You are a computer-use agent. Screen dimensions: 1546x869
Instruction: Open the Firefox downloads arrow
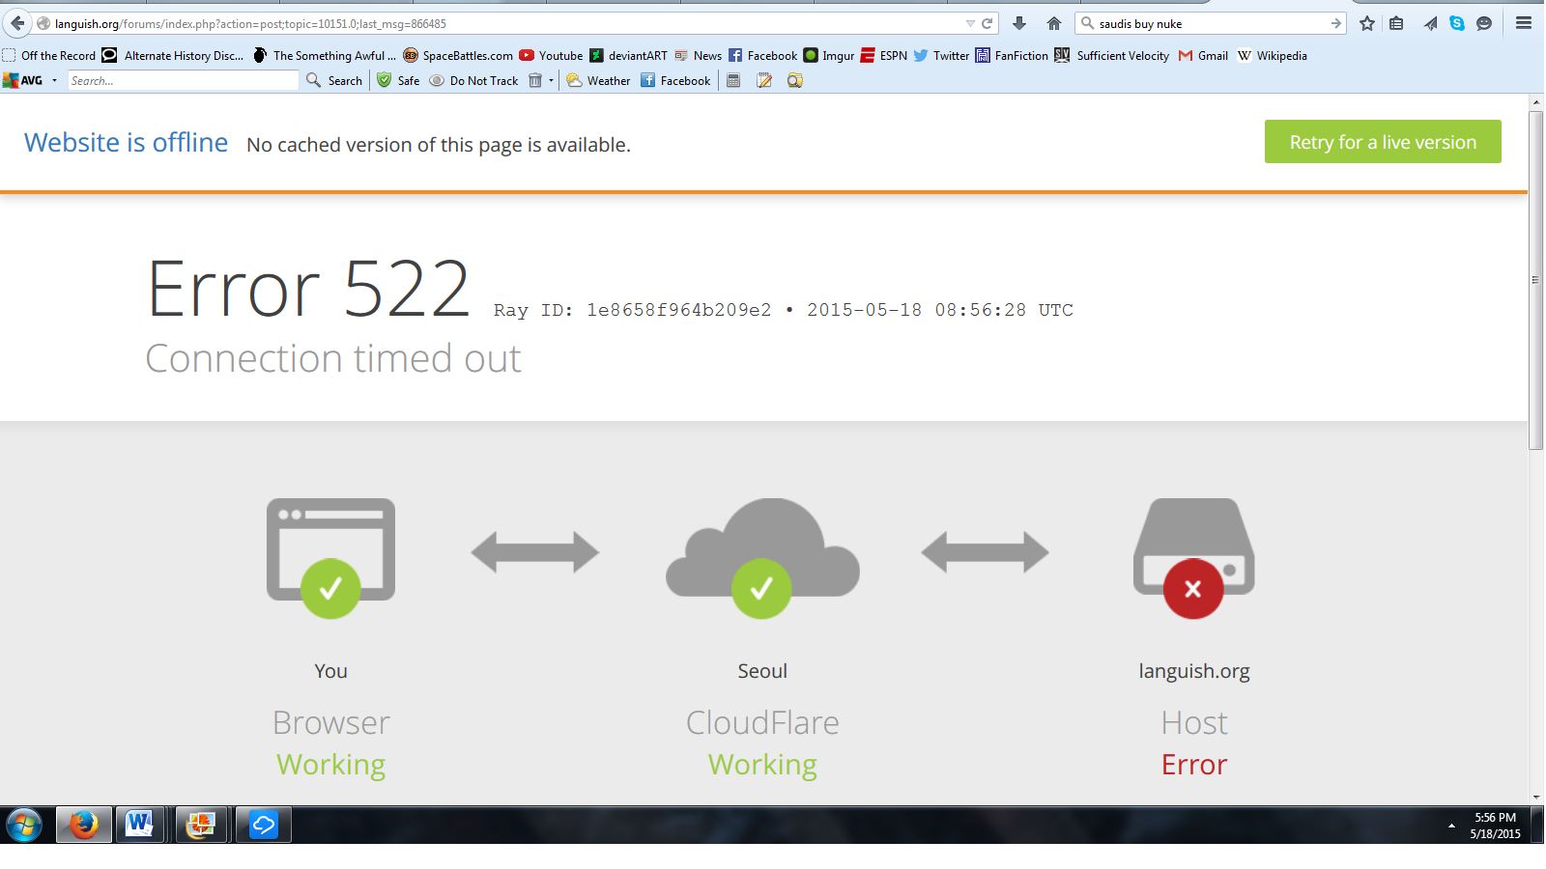coord(1019,23)
